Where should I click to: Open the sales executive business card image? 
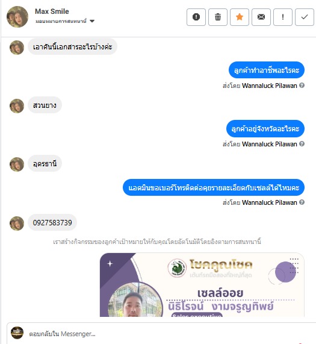click(x=202, y=285)
